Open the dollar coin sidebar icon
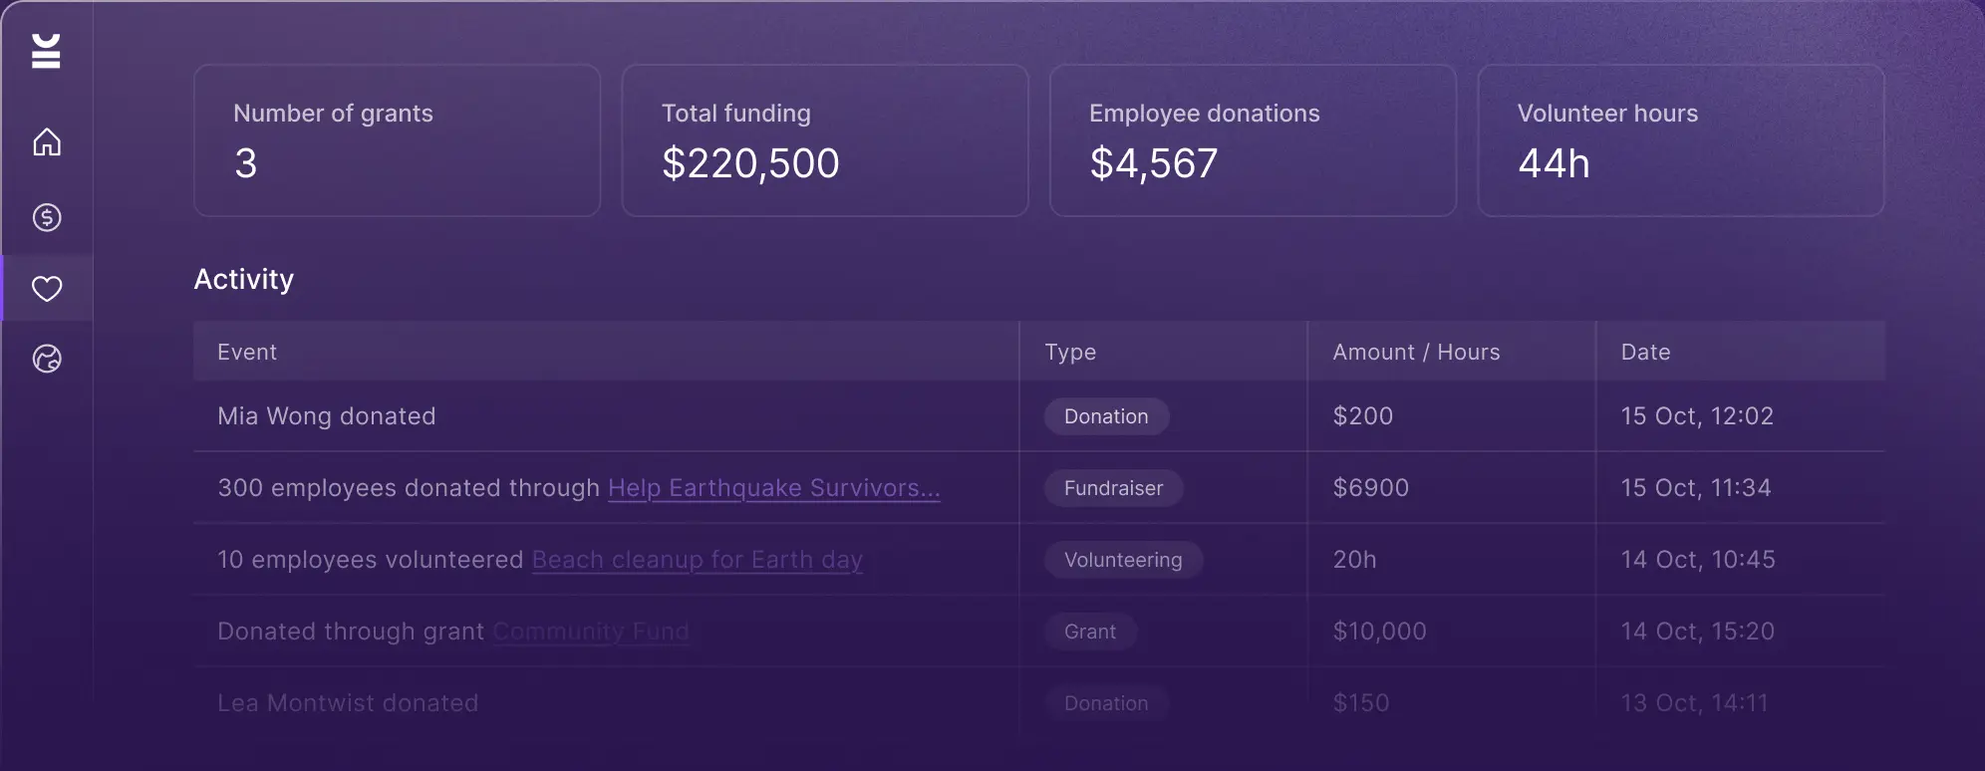 pos(47,217)
